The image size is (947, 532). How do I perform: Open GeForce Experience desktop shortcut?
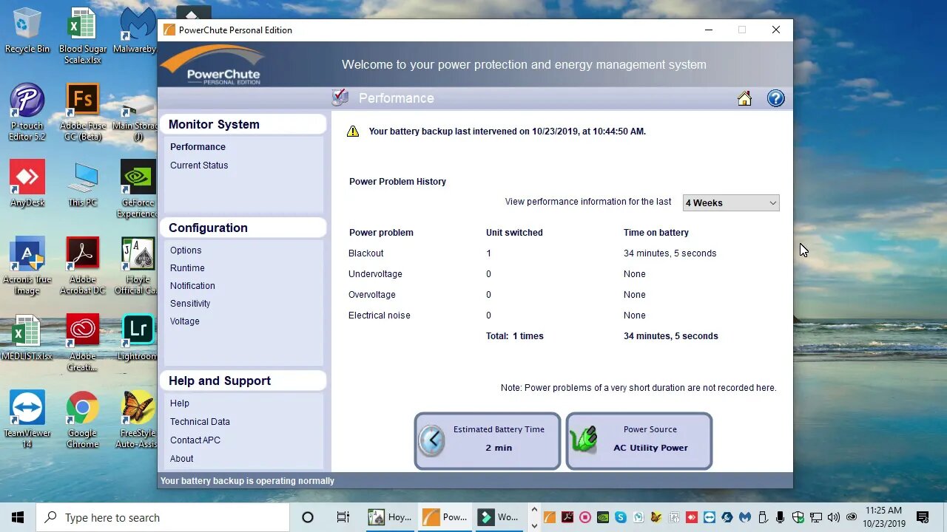coord(137,189)
